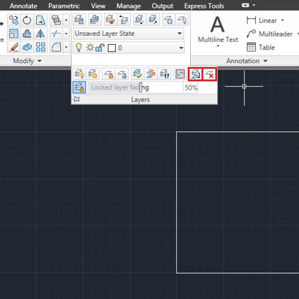Open Layer Properties manager
299x299 pixels.
pos(79,20)
